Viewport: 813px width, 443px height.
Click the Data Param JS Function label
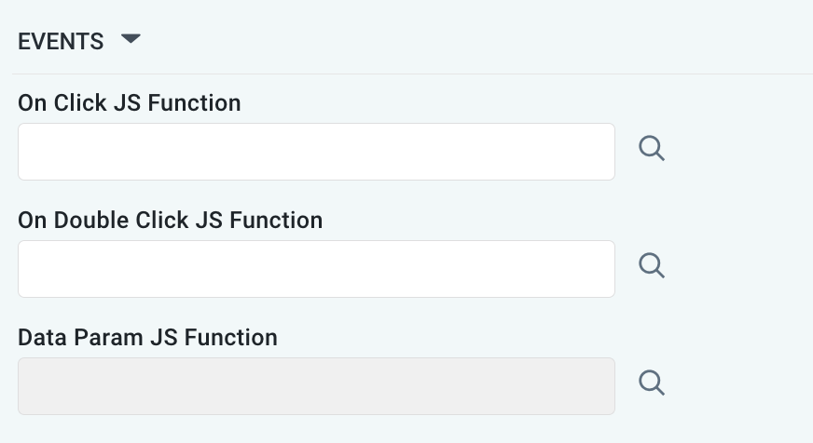click(147, 337)
